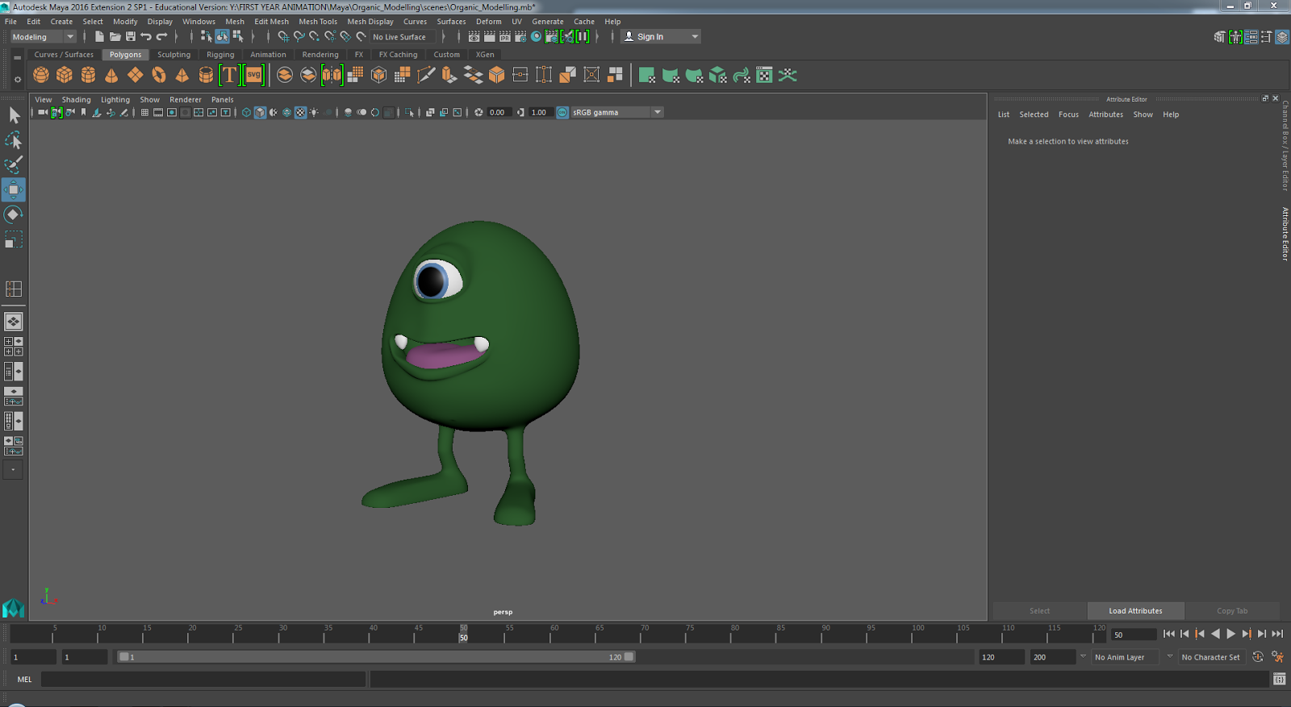Screen dimensions: 1291x707
Task: Toggle smooth shade all in the viewport toolbar
Action: pyautogui.click(x=260, y=112)
